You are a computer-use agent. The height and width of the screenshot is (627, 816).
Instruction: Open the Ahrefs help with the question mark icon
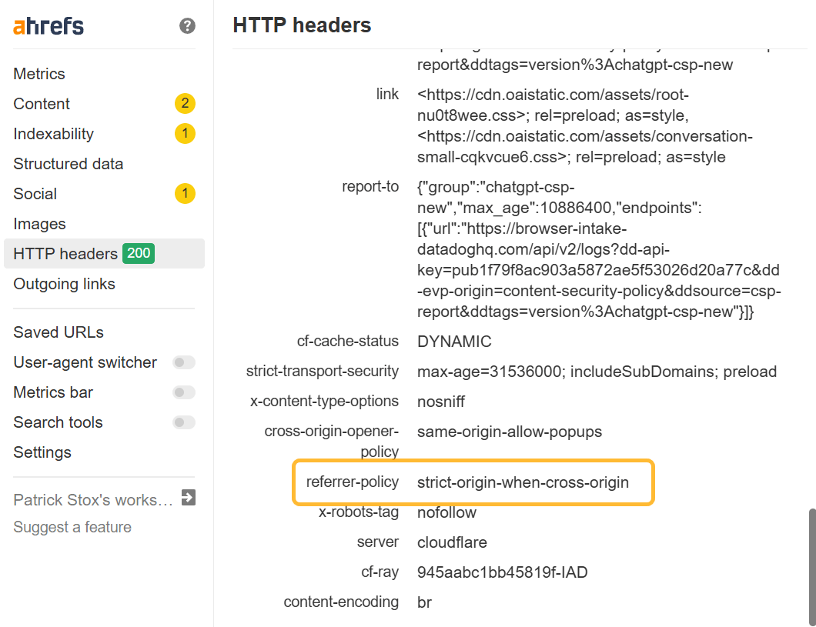pyautogui.click(x=186, y=25)
